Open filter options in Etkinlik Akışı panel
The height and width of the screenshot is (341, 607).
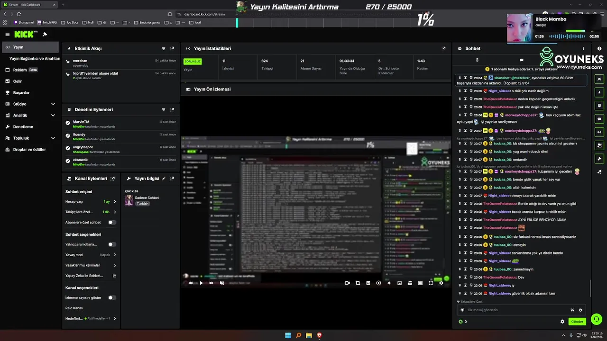click(x=164, y=48)
